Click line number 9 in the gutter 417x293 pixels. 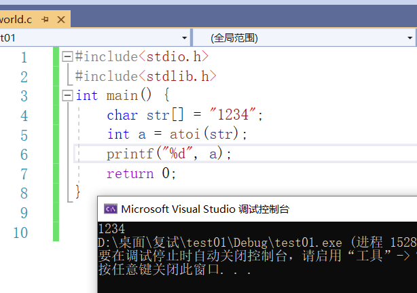[x=24, y=213]
